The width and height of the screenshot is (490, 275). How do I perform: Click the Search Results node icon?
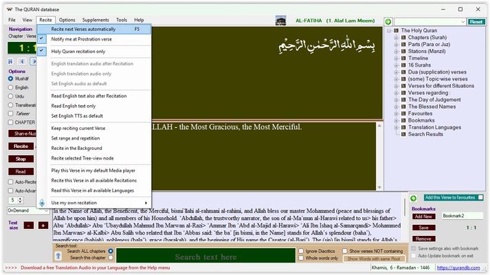(403, 134)
